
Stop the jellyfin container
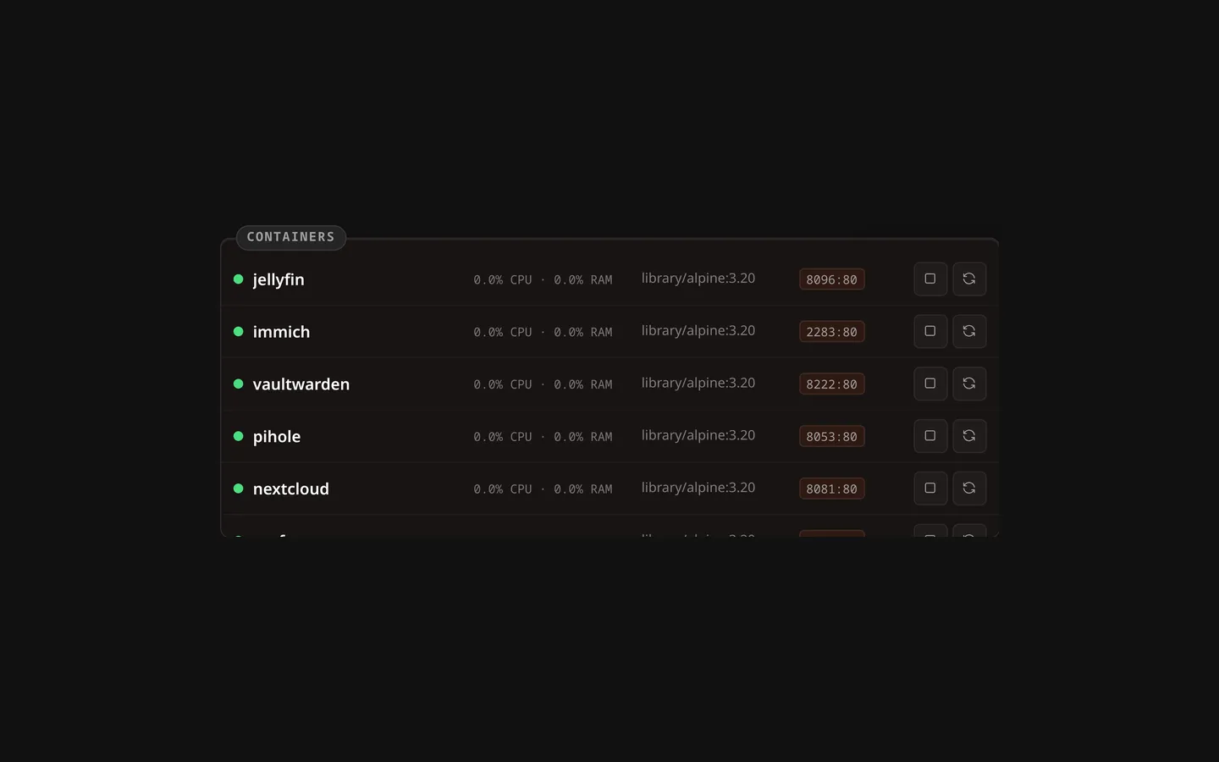tap(930, 279)
